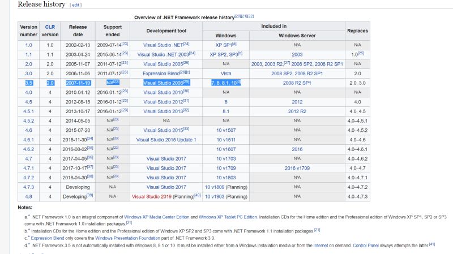The height and width of the screenshot is (254, 453).
Task: Open the Internet link in note d
Action: [320, 246]
